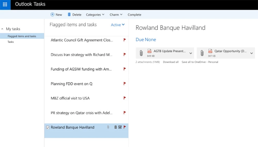
Task: Click the flag on Planning FDD event task
Action: click(x=125, y=84)
